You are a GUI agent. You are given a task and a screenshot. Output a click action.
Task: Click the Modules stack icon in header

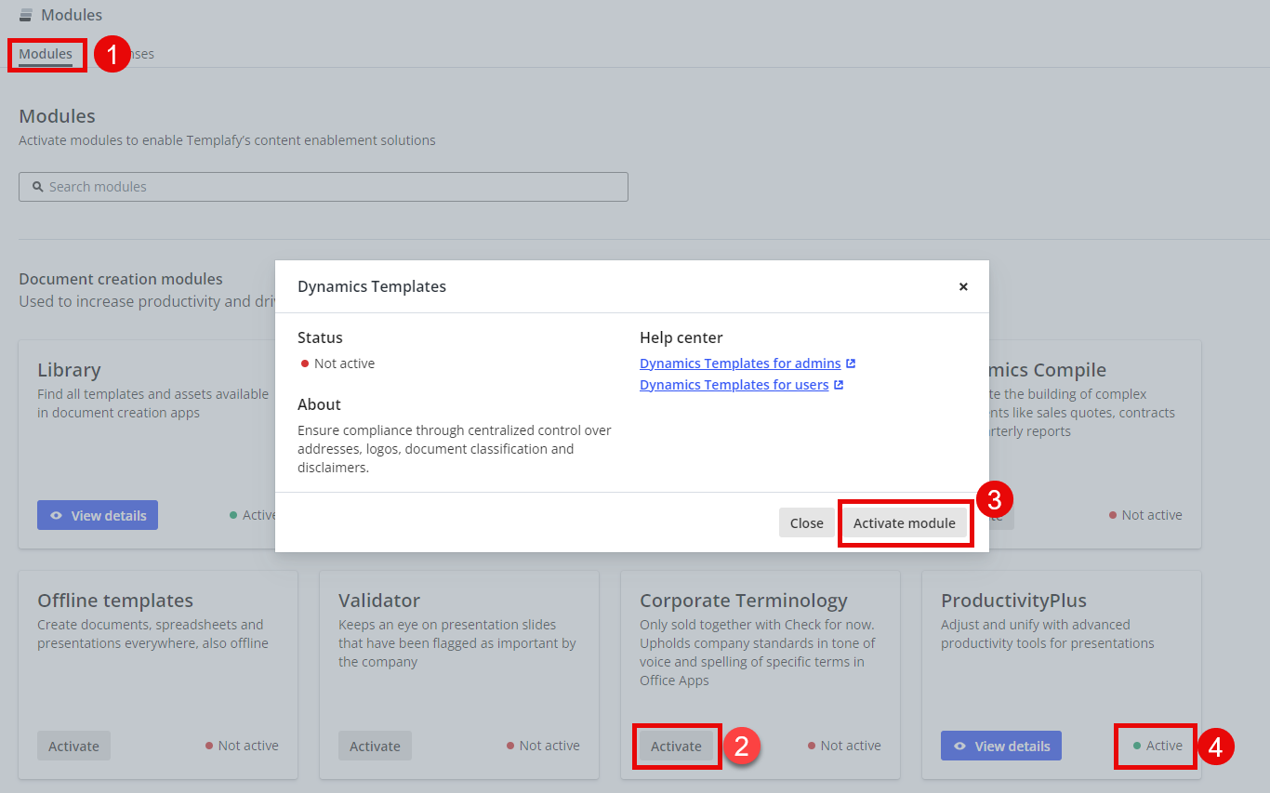pos(26,15)
